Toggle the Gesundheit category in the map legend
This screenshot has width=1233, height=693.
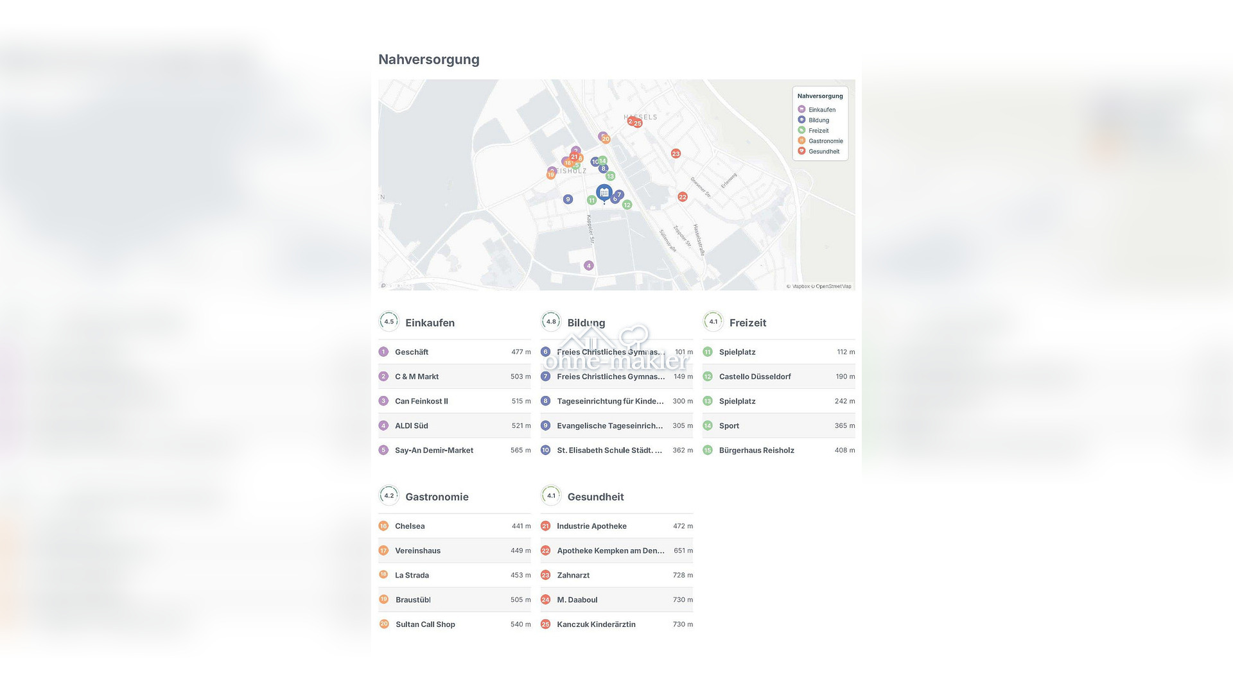[823, 151]
